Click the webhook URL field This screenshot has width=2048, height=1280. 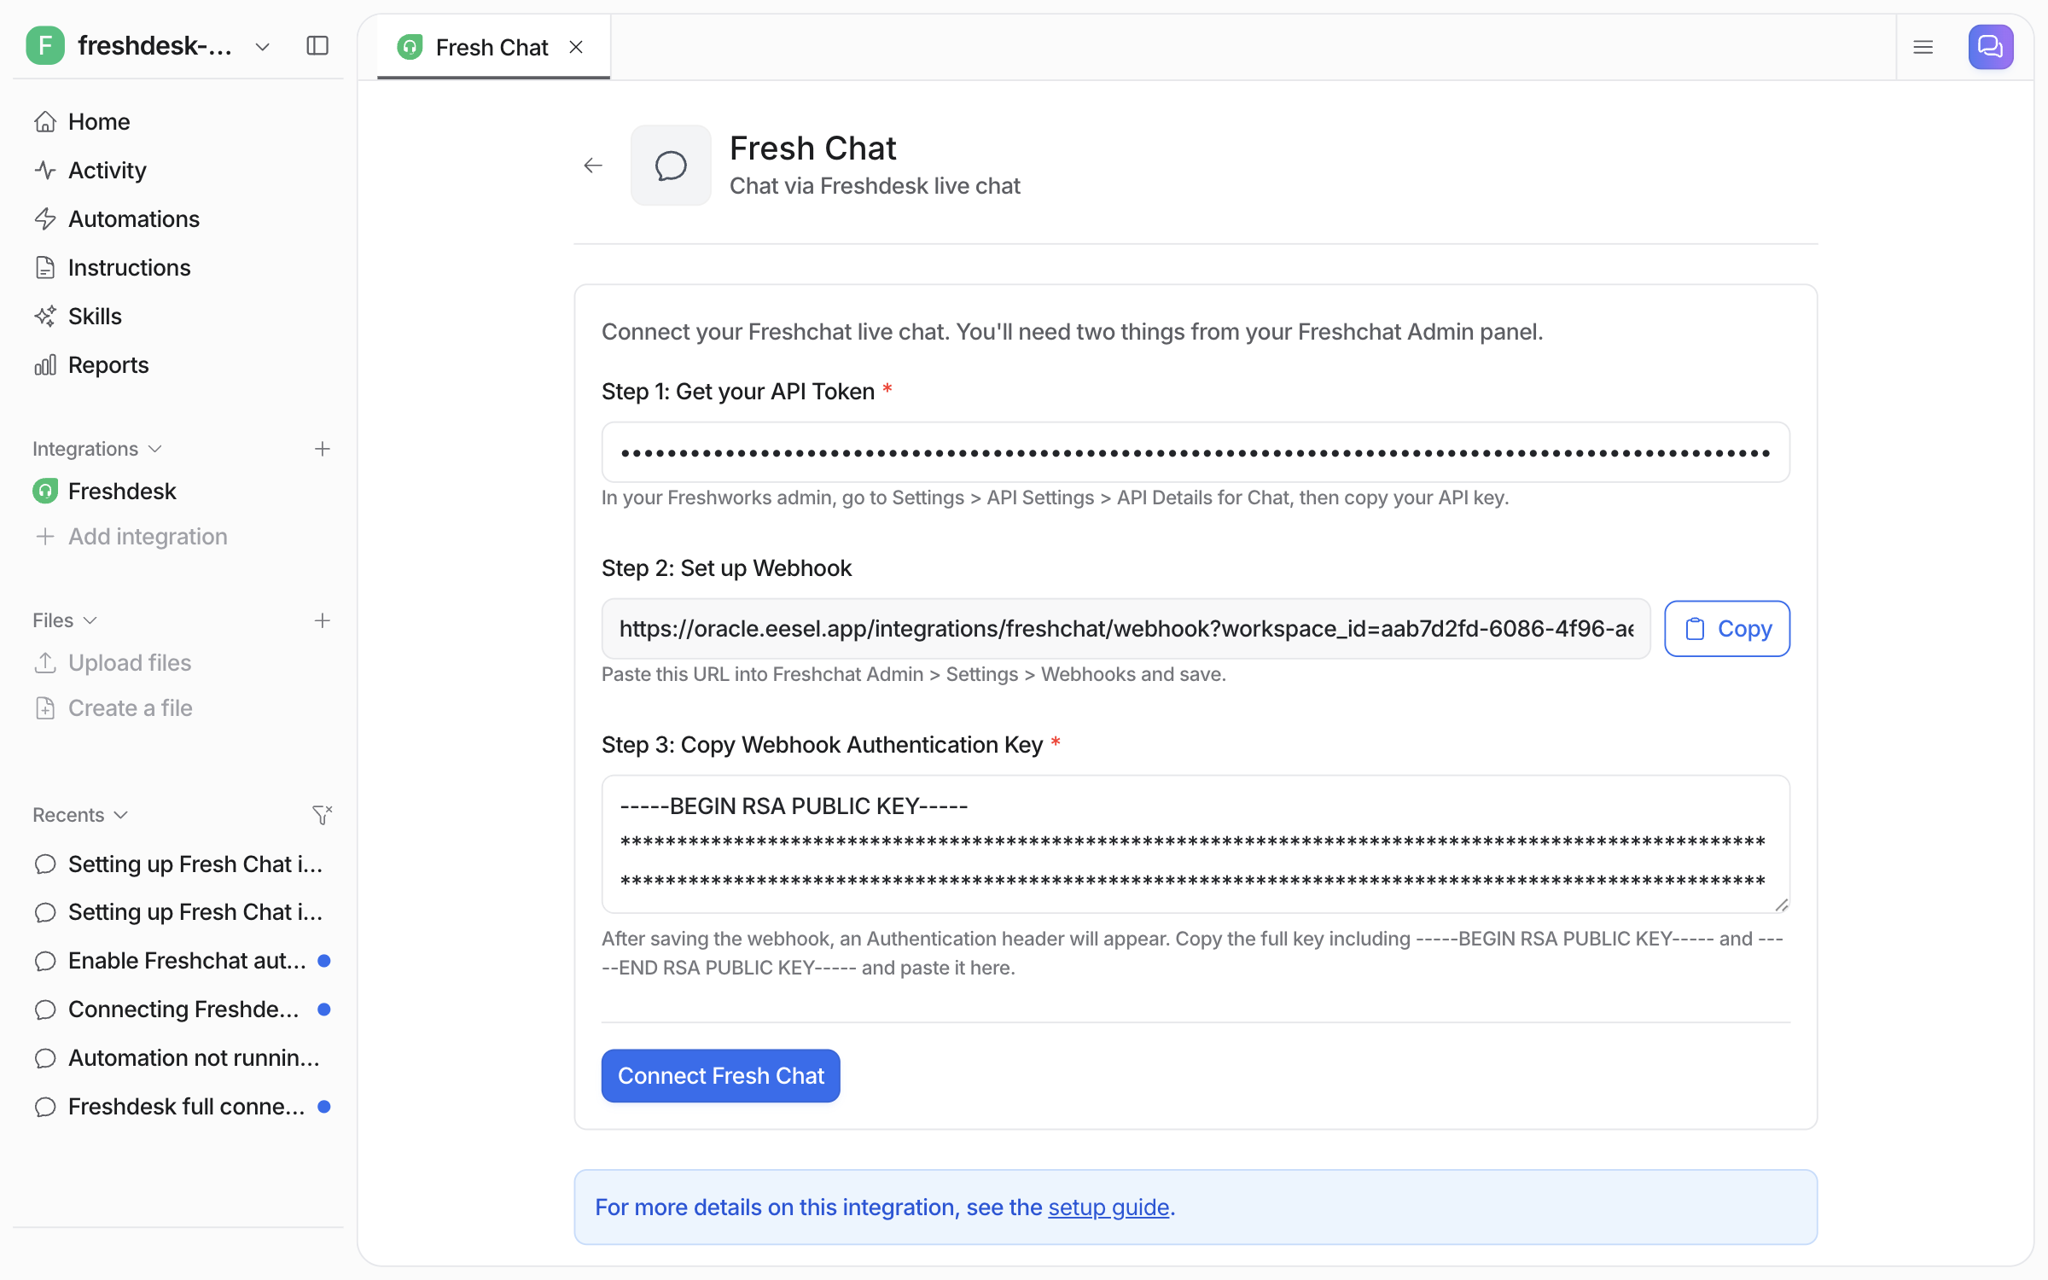[x=1126, y=629]
